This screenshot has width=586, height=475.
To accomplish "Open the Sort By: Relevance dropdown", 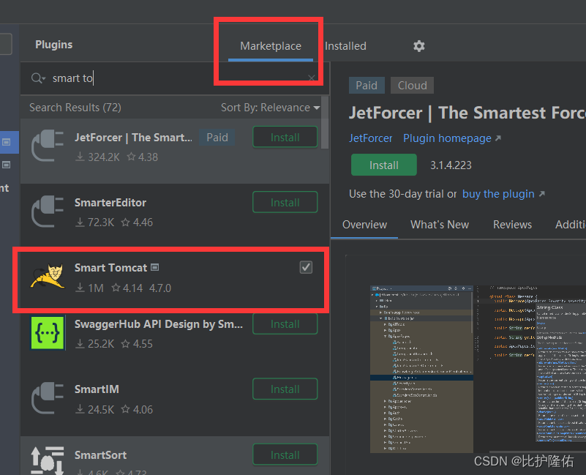I will (x=270, y=108).
